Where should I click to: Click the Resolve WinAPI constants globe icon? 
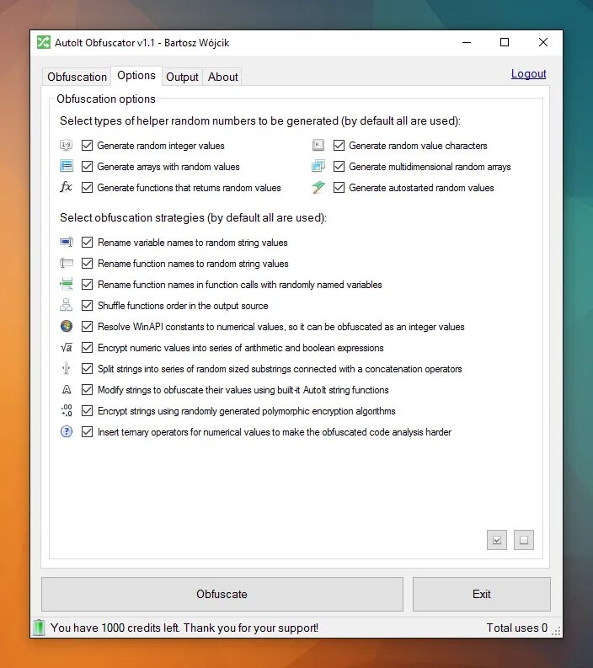[x=67, y=326]
